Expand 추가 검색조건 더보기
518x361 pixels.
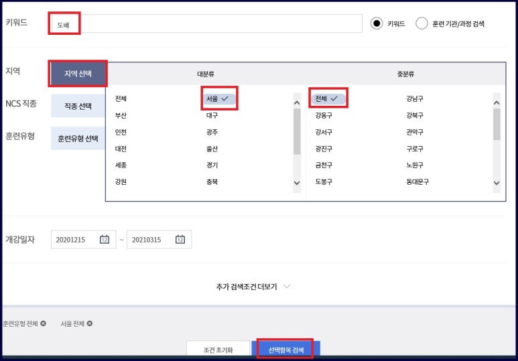pos(253,287)
